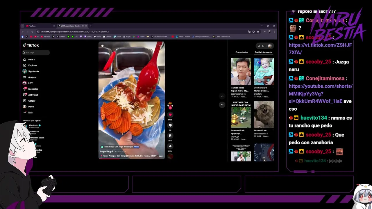Viewport: 372px width, 209px height.
Task: Open Amigos in TikTok sidebar
Action: pyautogui.click(x=30, y=77)
